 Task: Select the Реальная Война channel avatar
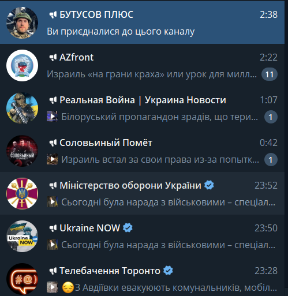pos(22,108)
